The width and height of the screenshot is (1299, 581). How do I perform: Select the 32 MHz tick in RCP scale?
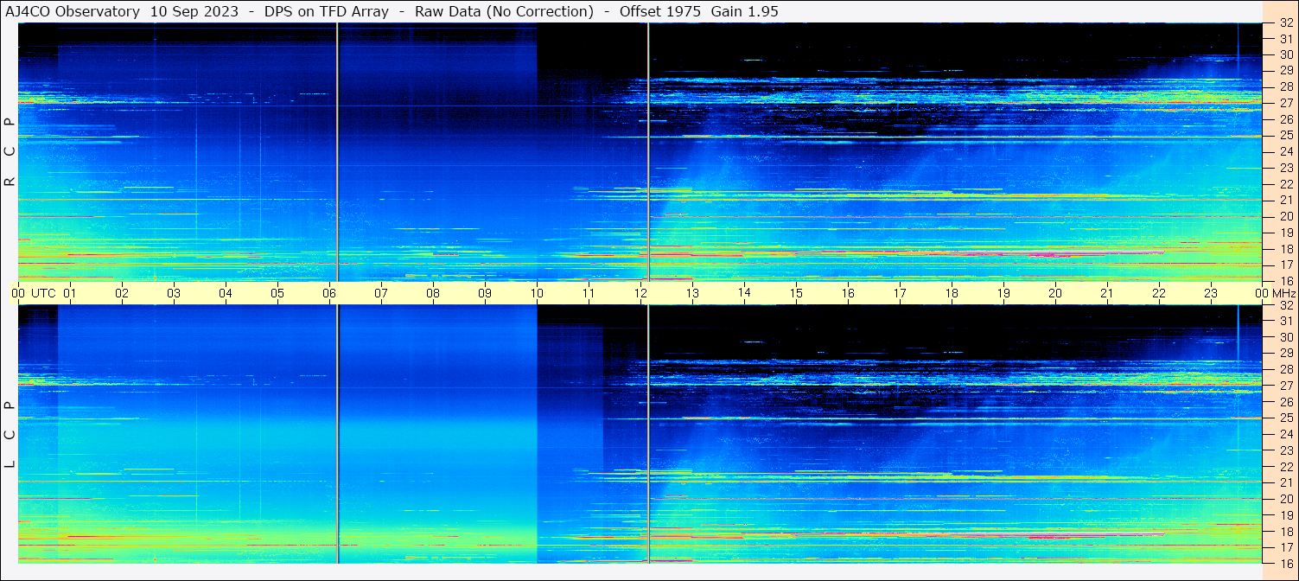(1285, 23)
